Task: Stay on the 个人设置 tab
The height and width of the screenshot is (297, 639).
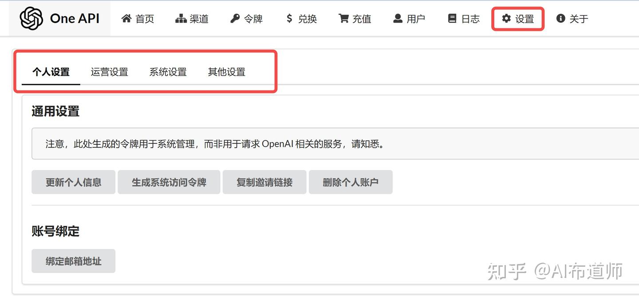Action: (50, 72)
